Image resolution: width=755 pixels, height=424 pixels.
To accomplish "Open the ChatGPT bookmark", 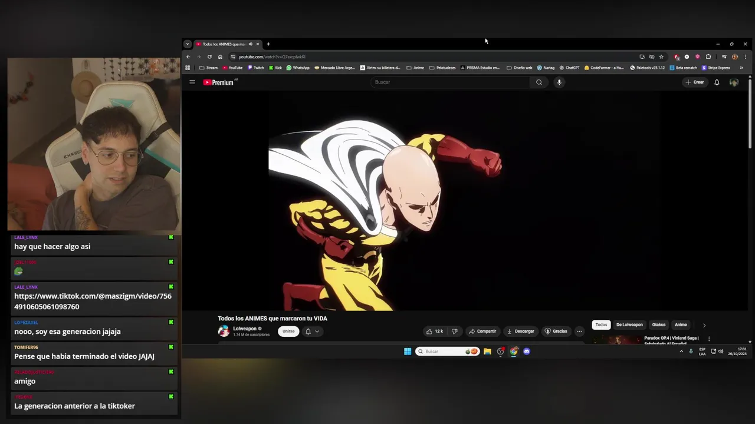I will (570, 68).
